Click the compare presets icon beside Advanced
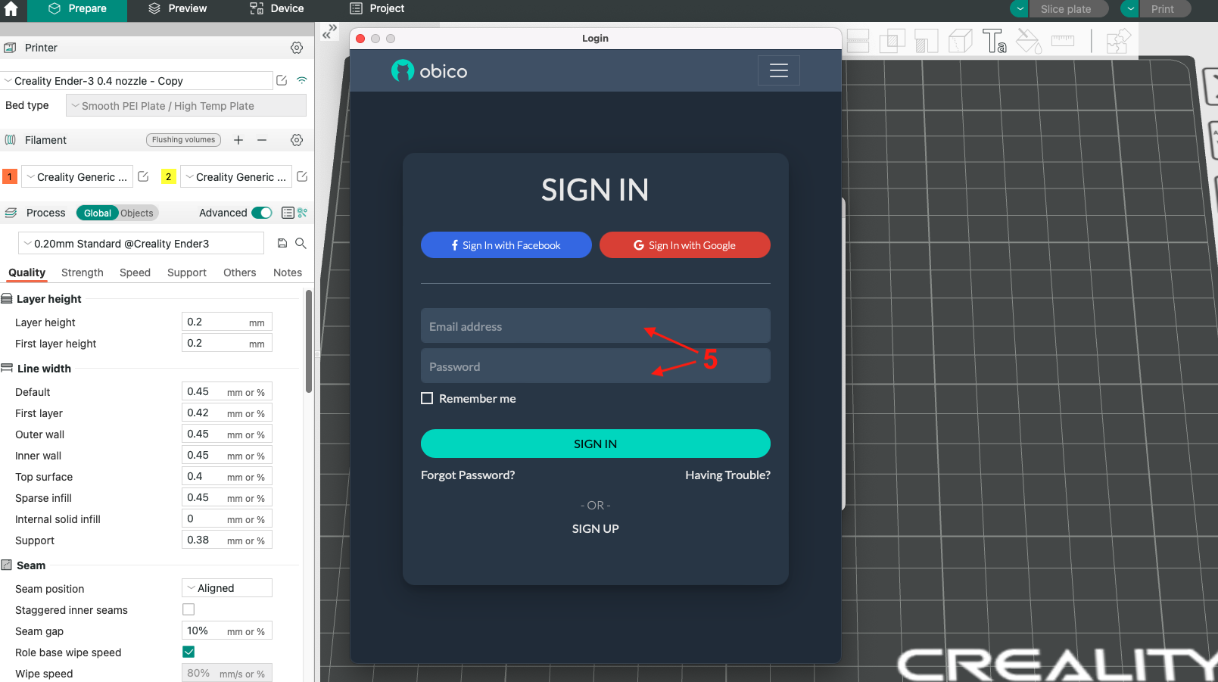The height and width of the screenshot is (682, 1218). click(x=303, y=213)
